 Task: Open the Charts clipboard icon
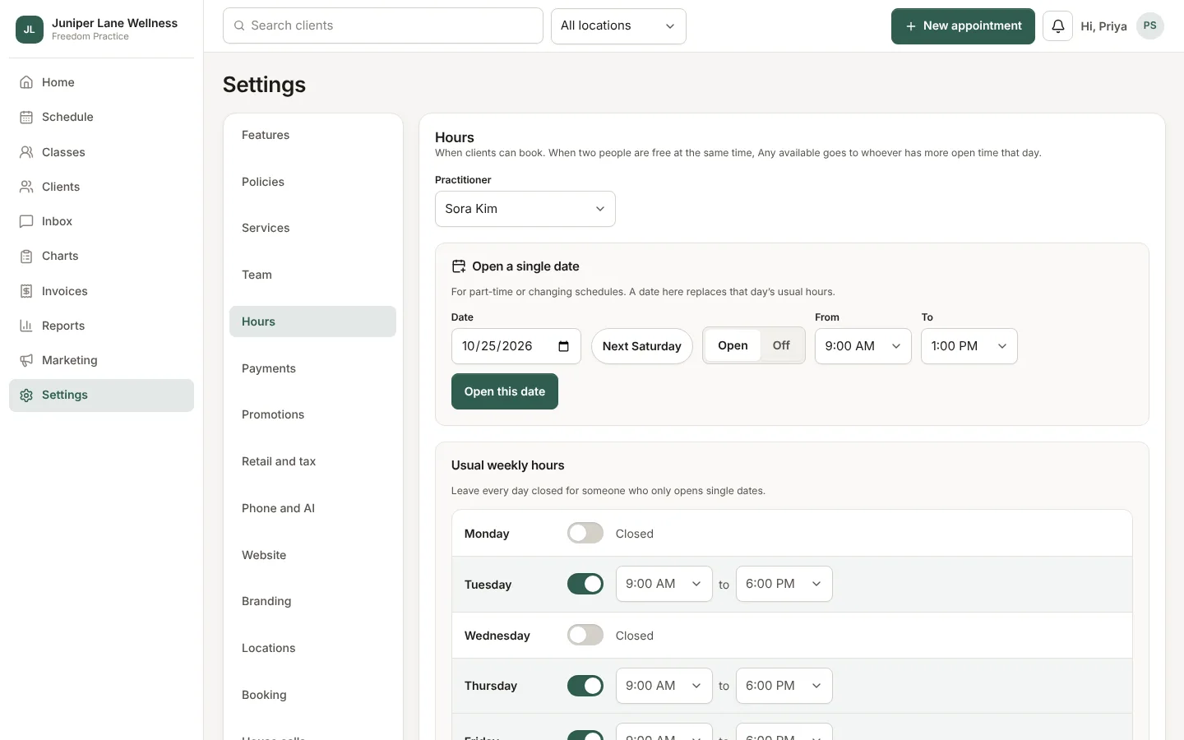[26, 256]
